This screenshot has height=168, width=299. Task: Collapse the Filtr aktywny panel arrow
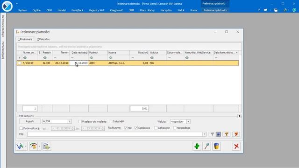click(x=239, y=116)
